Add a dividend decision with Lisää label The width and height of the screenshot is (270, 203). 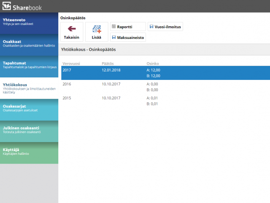coord(97,37)
